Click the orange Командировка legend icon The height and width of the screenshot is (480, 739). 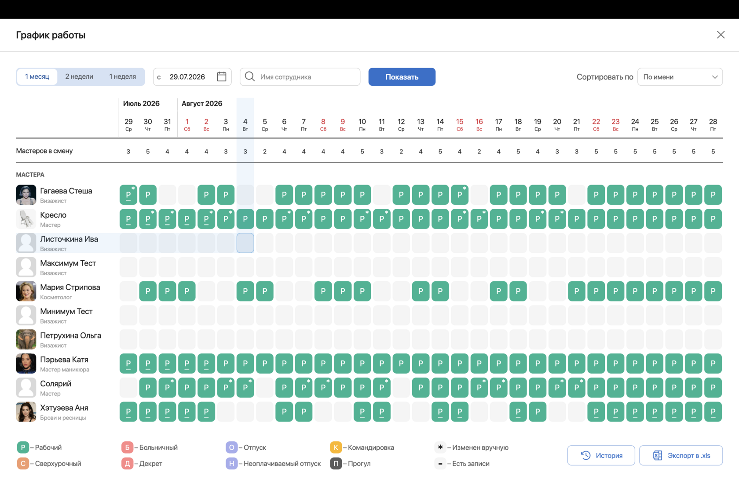tap(336, 447)
